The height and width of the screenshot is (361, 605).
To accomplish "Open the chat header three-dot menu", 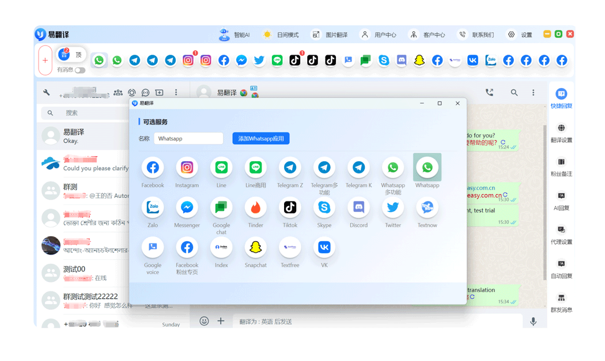I will [534, 93].
